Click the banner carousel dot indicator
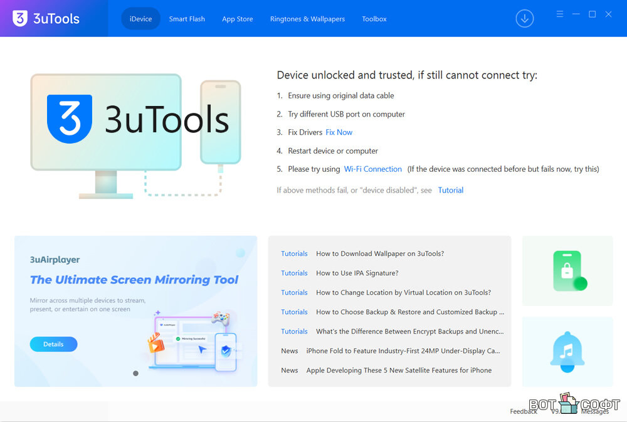 coord(135,373)
